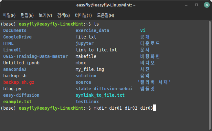Image resolution: width=212 pixels, height=131 pixels.
Task: Click the exercise_data directory name
Action: pyautogui.click(x=92, y=30)
